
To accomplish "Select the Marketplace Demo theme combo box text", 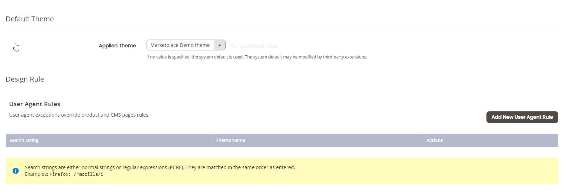I will pyautogui.click(x=180, y=45).
